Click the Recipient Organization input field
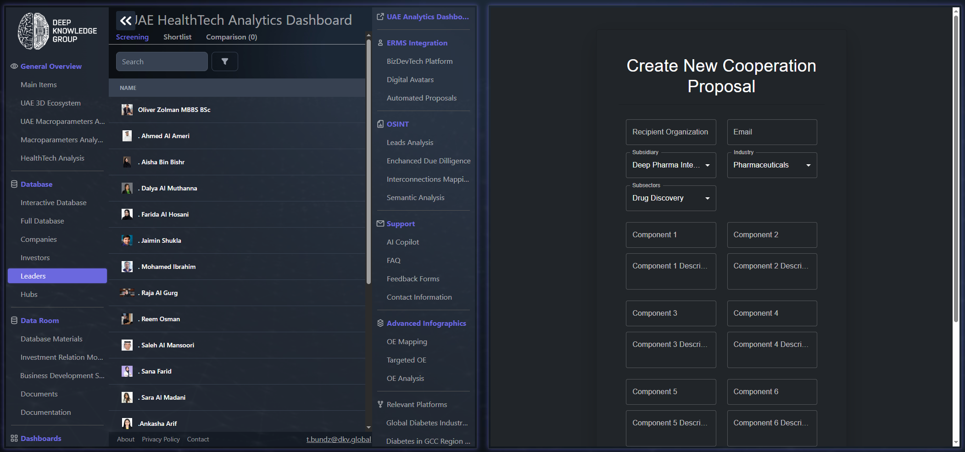Screen dimensions: 965x452 click(x=670, y=132)
